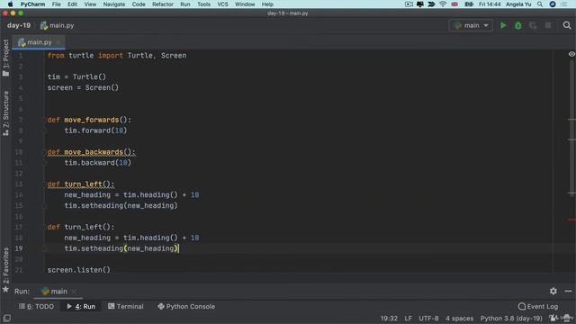Click the stop process square icon
The image size is (576, 324).
tap(548, 25)
